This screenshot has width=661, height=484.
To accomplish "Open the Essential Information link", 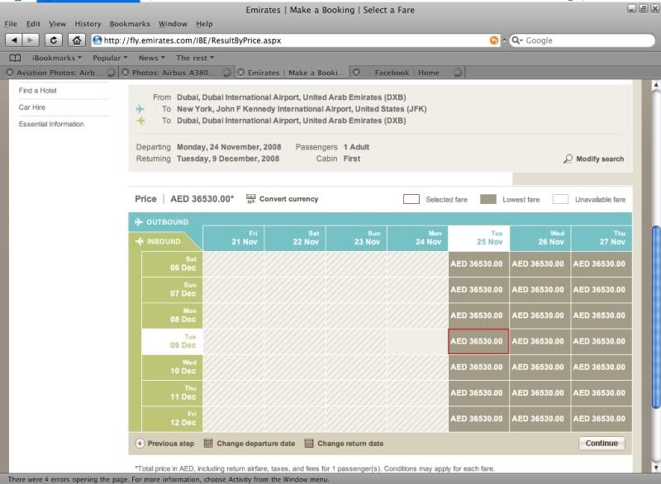I will [51, 124].
